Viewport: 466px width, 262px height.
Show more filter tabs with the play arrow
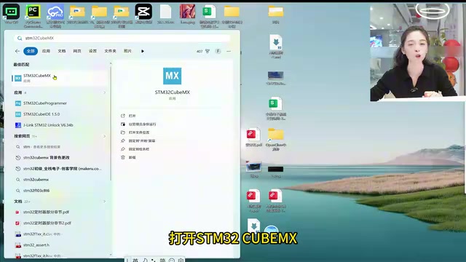click(x=143, y=51)
